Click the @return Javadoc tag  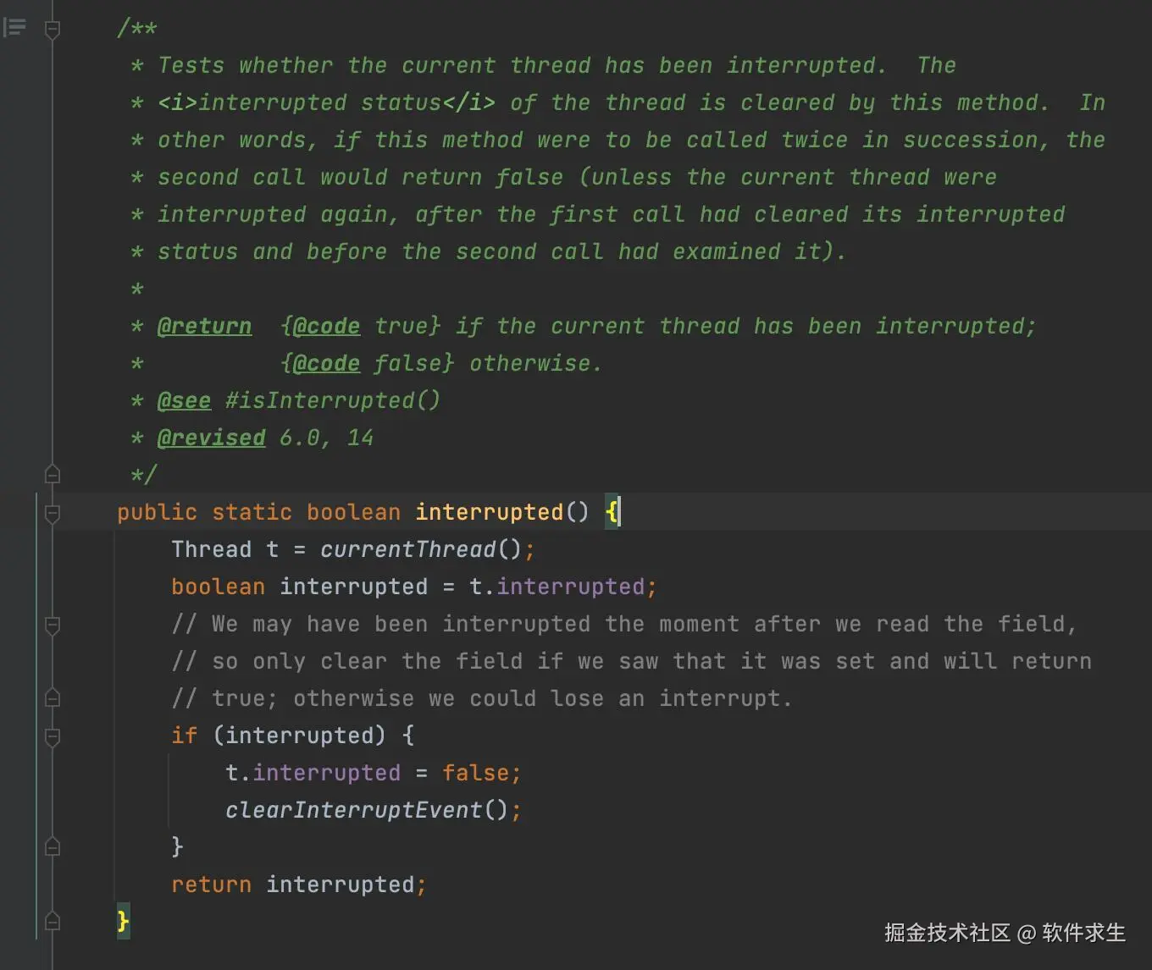[205, 327]
